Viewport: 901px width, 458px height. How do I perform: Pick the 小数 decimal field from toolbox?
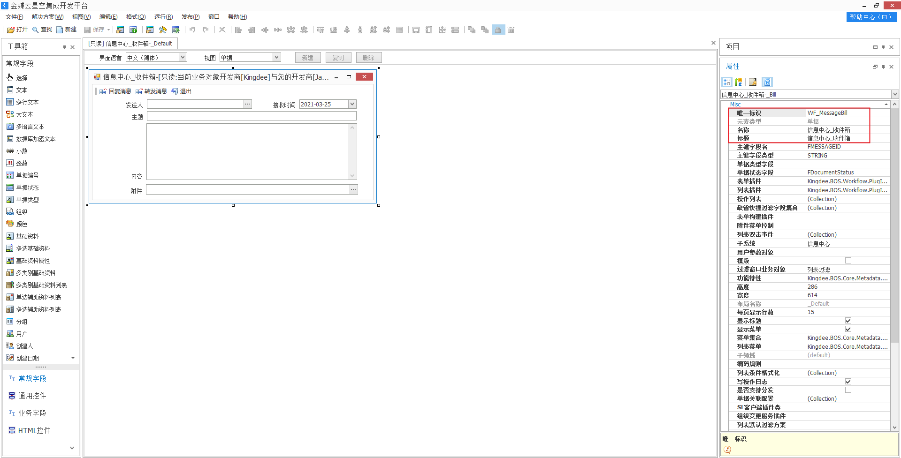(17, 151)
